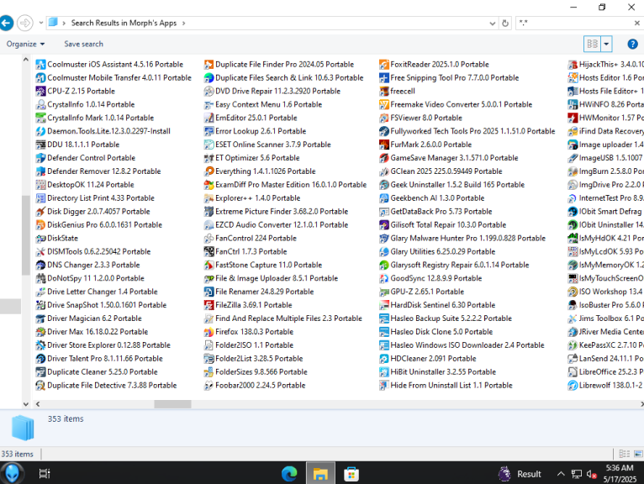Open the alien Start button
This screenshot has height=484, width=644.
click(x=13, y=473)
